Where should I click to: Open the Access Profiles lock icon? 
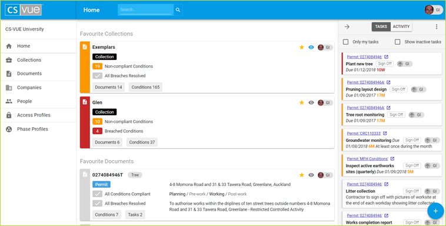[9, 115]
